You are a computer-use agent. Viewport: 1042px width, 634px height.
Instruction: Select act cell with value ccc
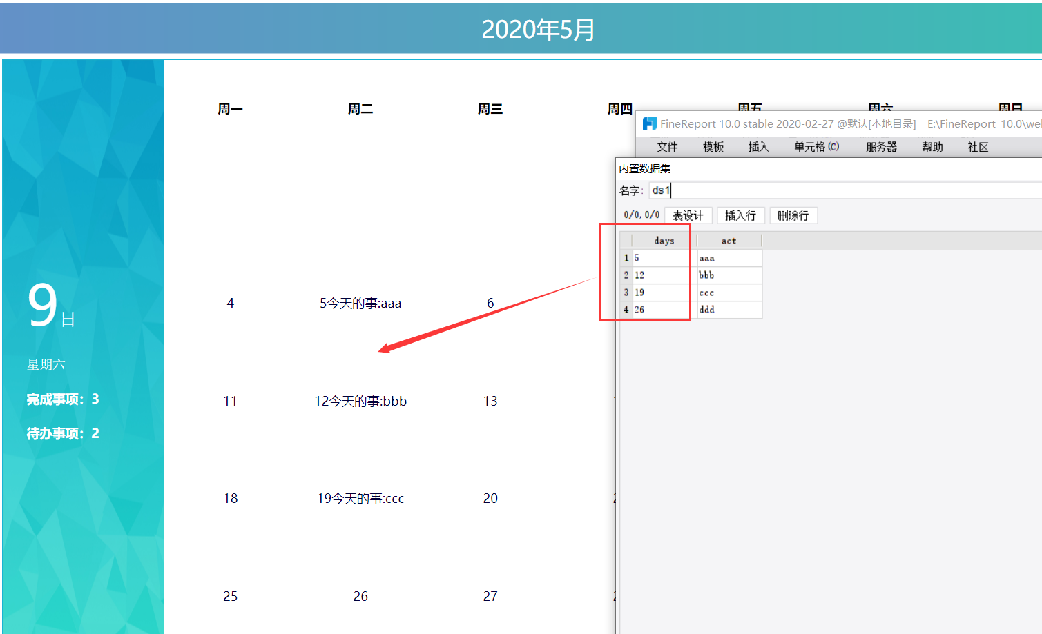tap(729, 293)
